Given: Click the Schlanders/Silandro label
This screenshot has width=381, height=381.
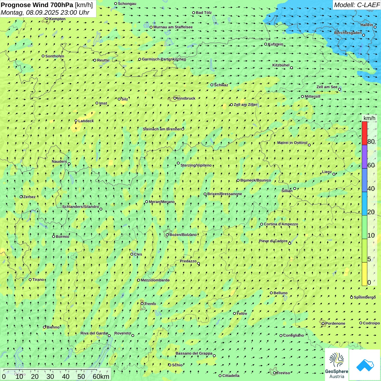Looking at the screenshot, I should (x=81, y=207).
